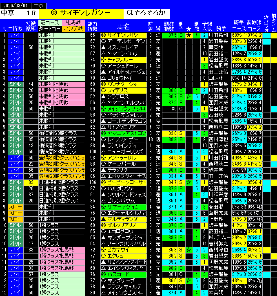Click 未勝利牝馬戦 cell in ヤマニンエルファバ row
The height and width of the screenshot is (296, 277).
(62, 103)
